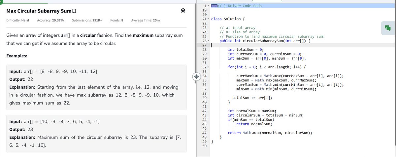
Task: Open the green chat bubble widget
Action: pyautogui.click(x=387, y=28)
